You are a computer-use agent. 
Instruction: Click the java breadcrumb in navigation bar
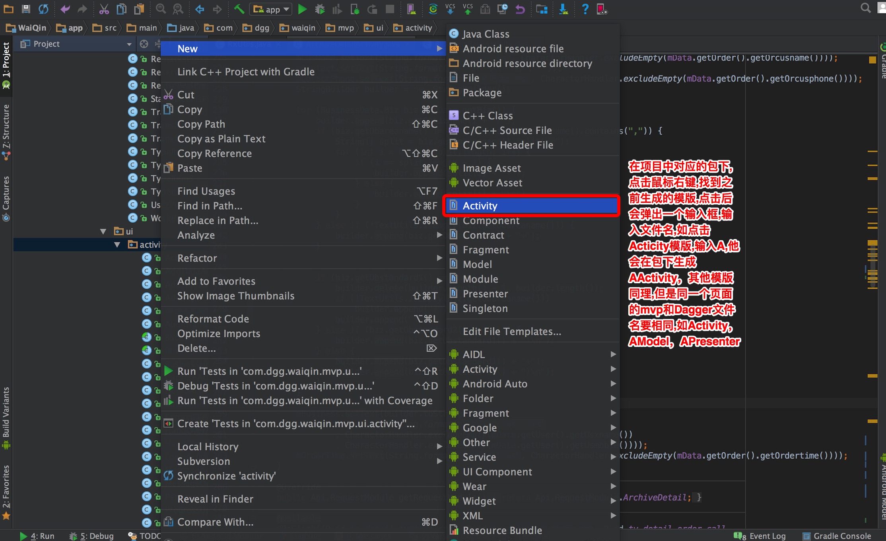181,28
